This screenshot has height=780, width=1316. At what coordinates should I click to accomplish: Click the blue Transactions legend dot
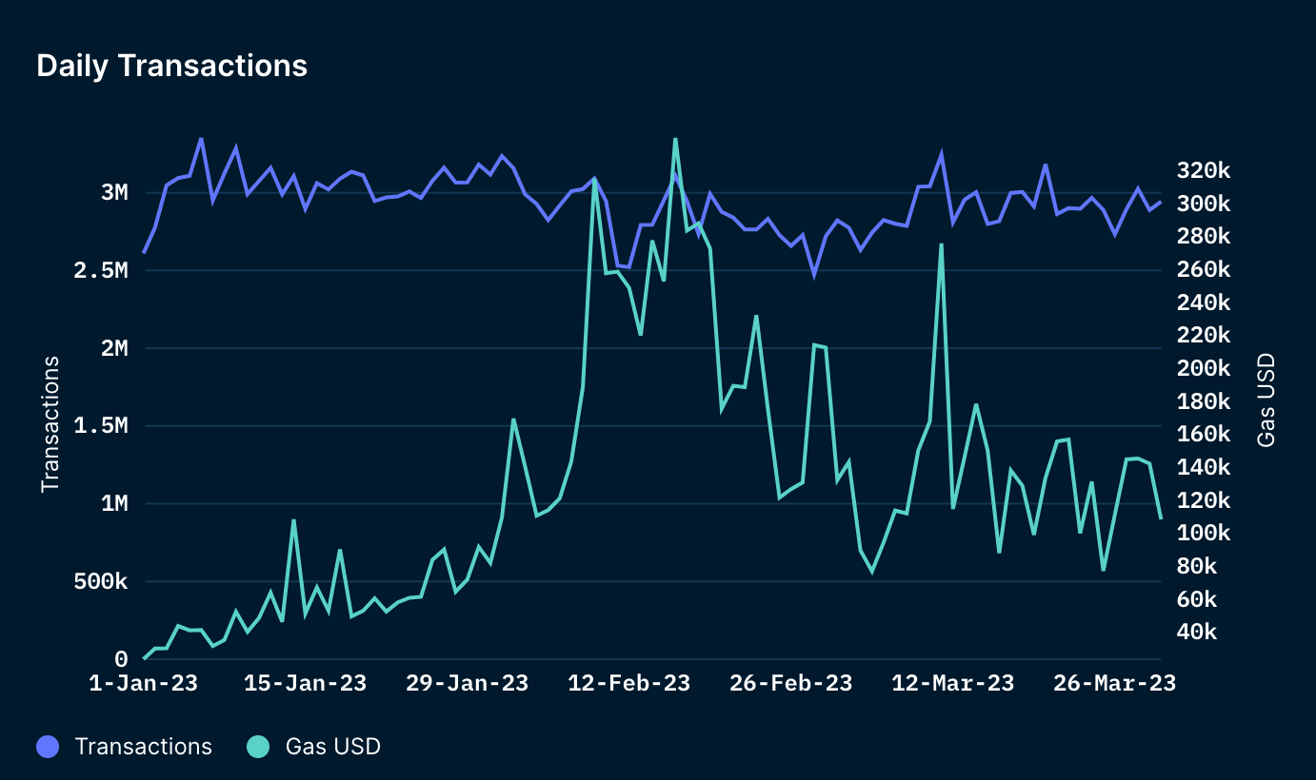[48, 747]
